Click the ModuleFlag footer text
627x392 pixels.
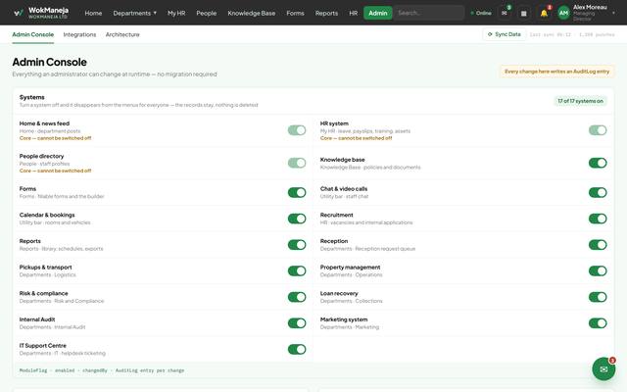[x=102, y=370]
